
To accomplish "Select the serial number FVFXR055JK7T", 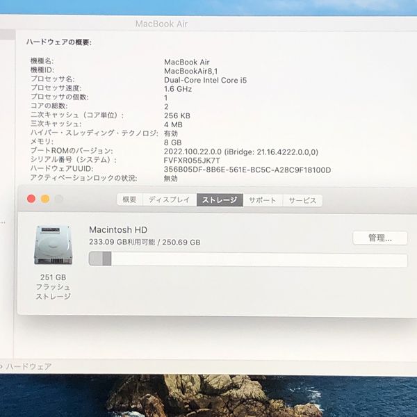I will pos(192,161).
